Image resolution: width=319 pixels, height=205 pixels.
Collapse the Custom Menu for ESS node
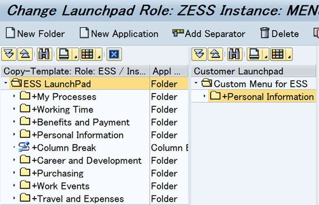pyautogui.click(x=196, y=83)
